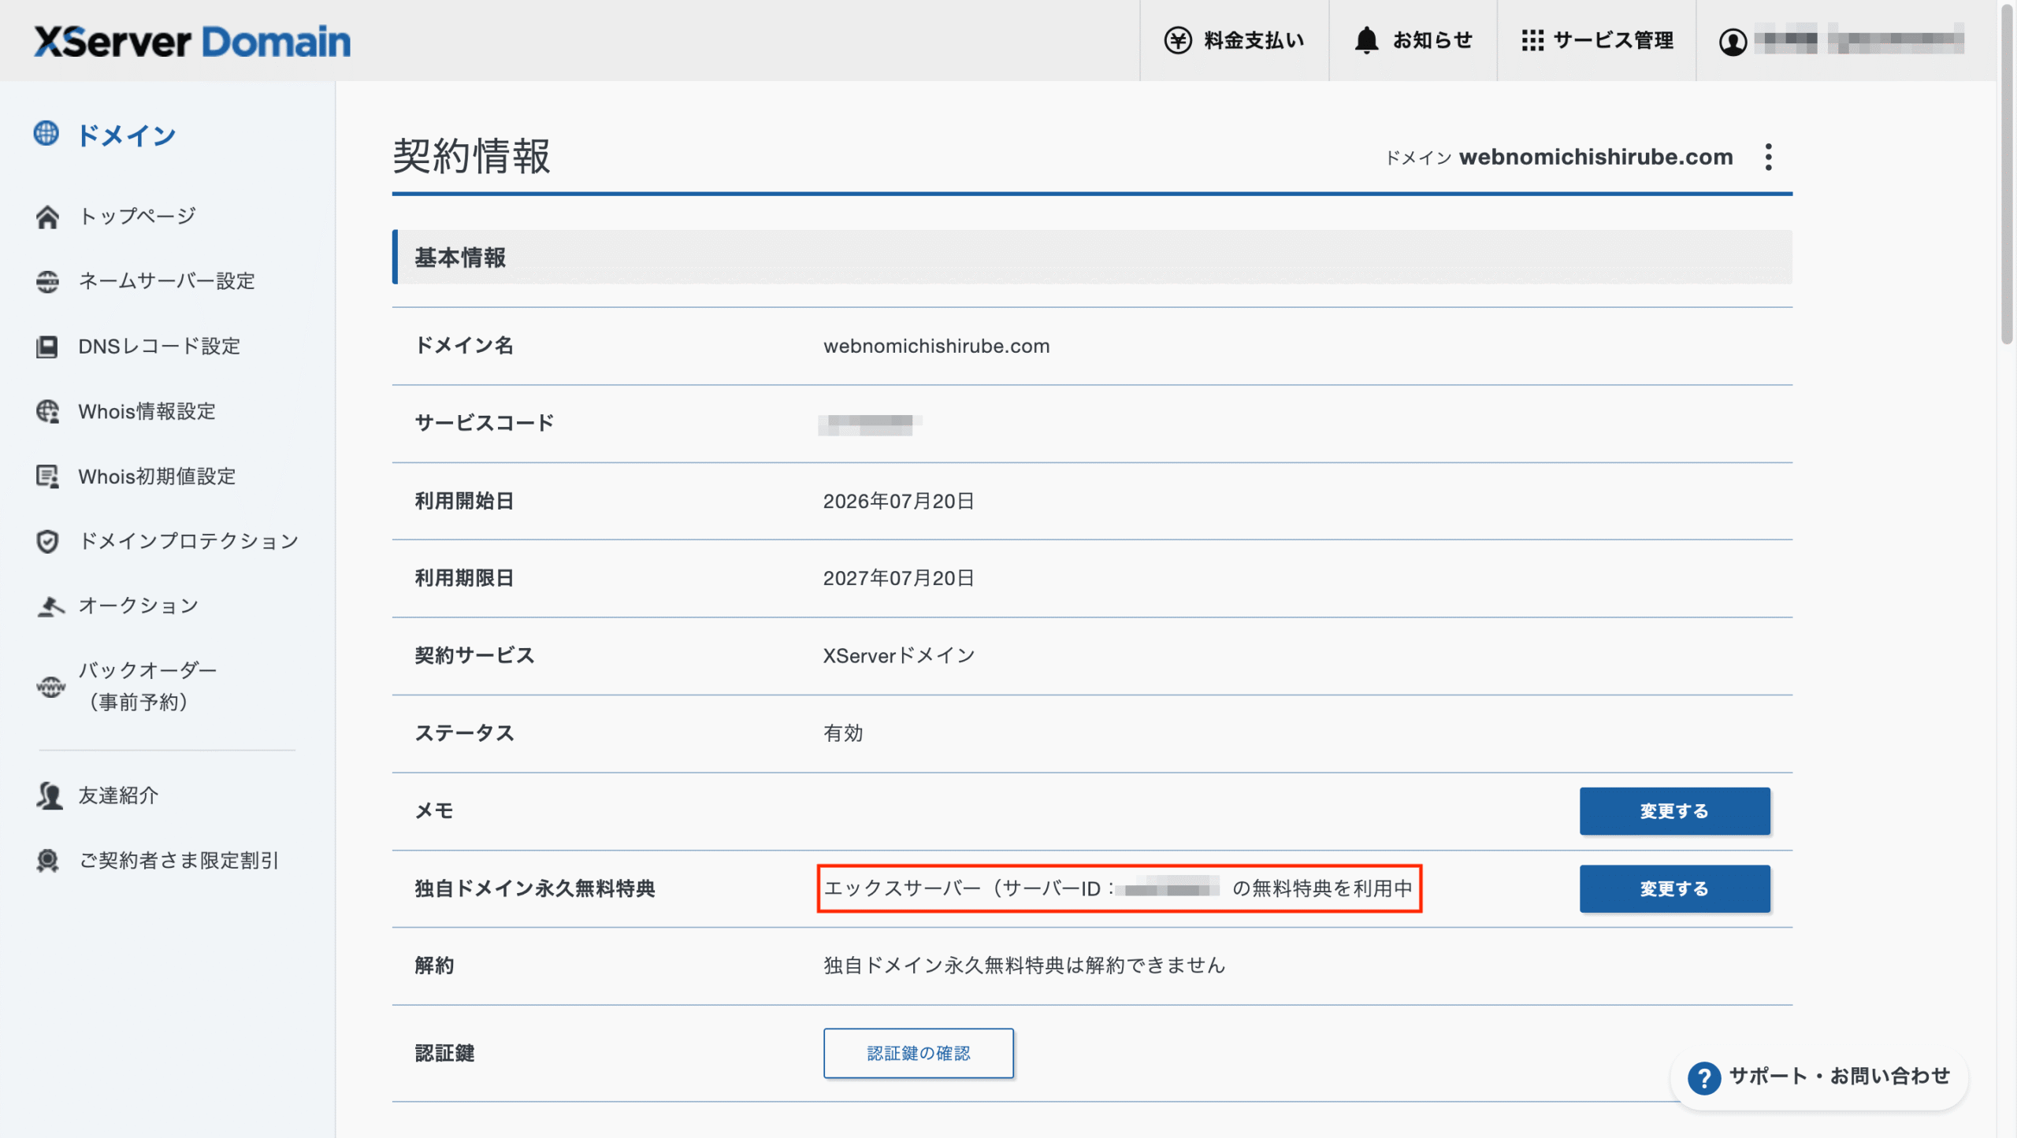This screenshot has width=2017, height=1138.
Task: Click the 認証鍵の確認 button
Action: (x=918, y=1054)
